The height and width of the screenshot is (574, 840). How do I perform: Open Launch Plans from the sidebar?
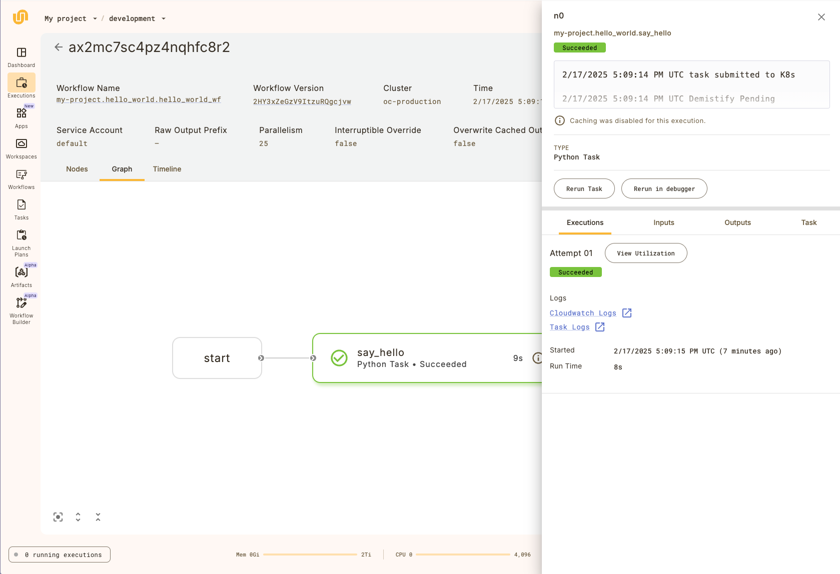[x=22, y=235]
